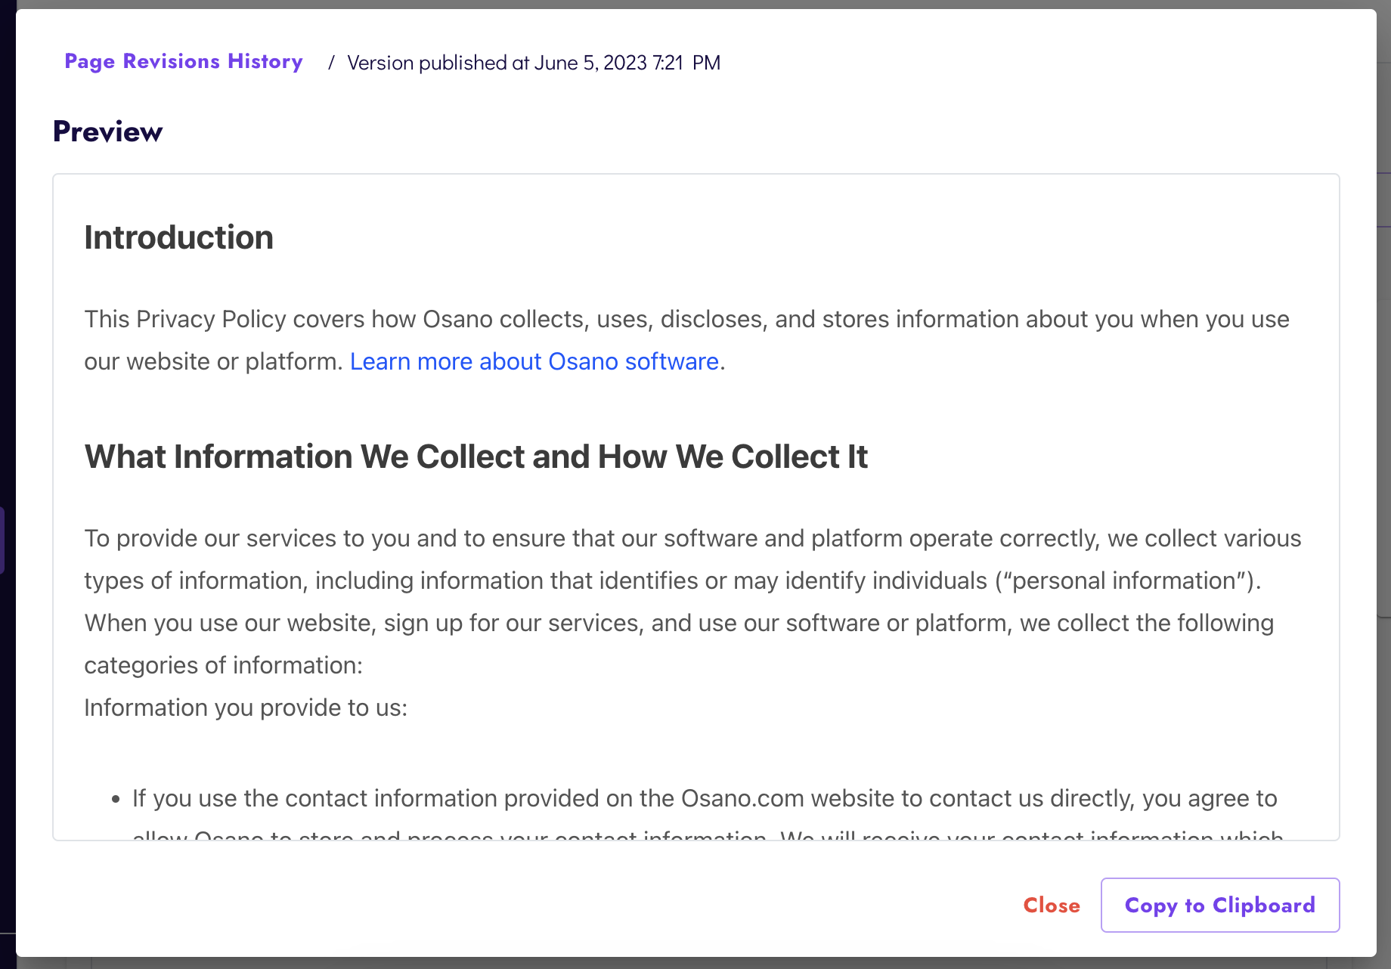The image size is (1391, 969).
Task: Click the Osano.com text in the bullet
Action: [x=728, y=798]
